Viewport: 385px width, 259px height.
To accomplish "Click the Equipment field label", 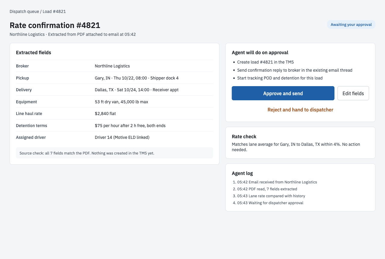I will (x=26, y=102).
